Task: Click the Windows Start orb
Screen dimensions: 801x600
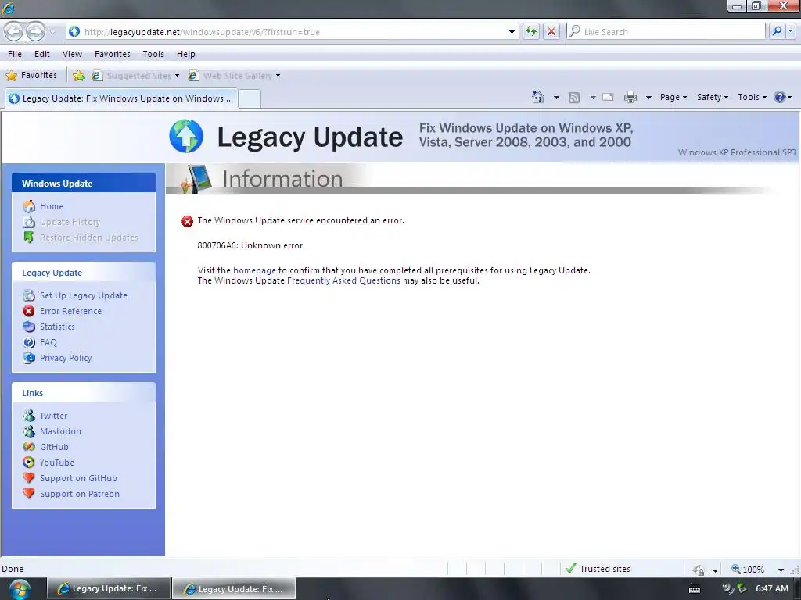Action: [x=19, y=589]
